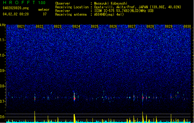Image resolution: width=194 pixels, height=123 pixels.
Task: Click the 0823 time marker
Action: coord(58,26)
